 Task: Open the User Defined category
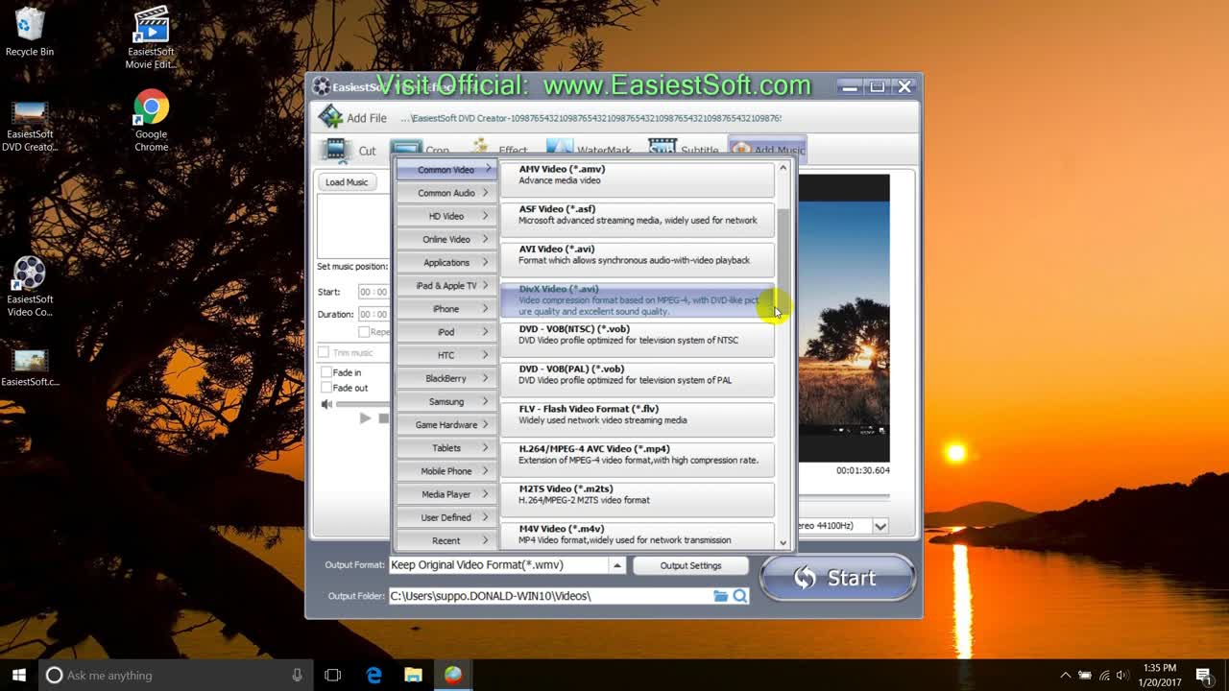click(446, 517)
